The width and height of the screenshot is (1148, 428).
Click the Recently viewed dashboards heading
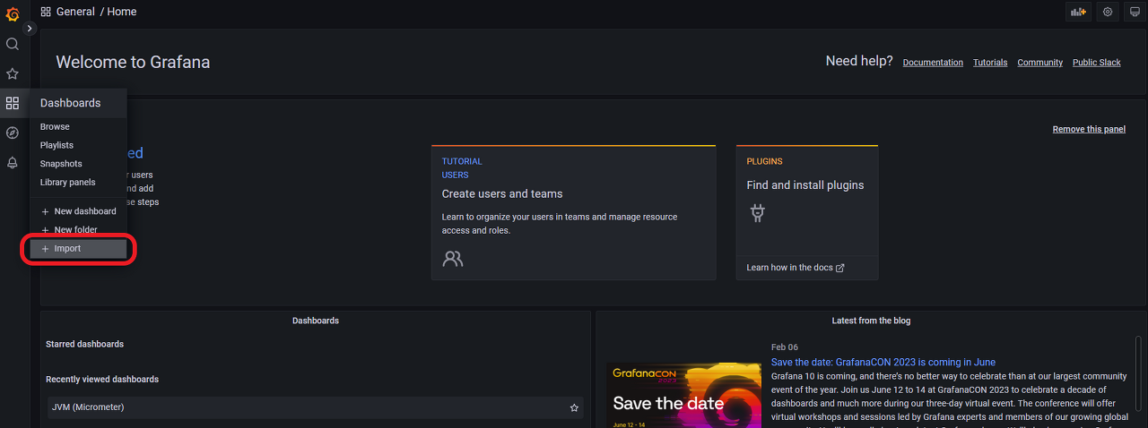(102, 379)
